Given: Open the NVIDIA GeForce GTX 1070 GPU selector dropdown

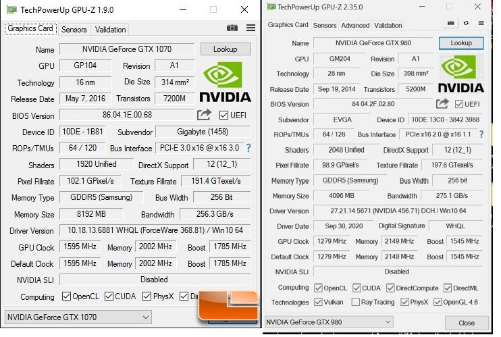Looking at the screenshot, I should 78,317.
